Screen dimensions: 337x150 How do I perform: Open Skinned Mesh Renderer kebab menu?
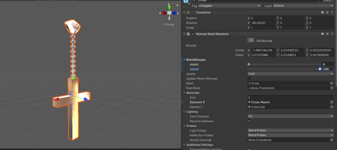(x=332, y=34)
